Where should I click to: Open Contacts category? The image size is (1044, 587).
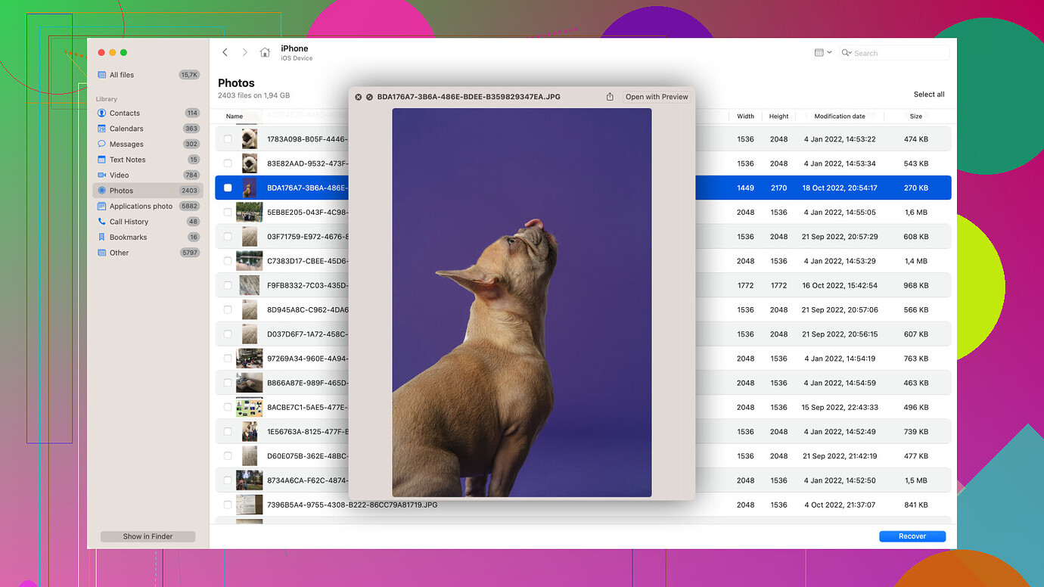[148, 113]
